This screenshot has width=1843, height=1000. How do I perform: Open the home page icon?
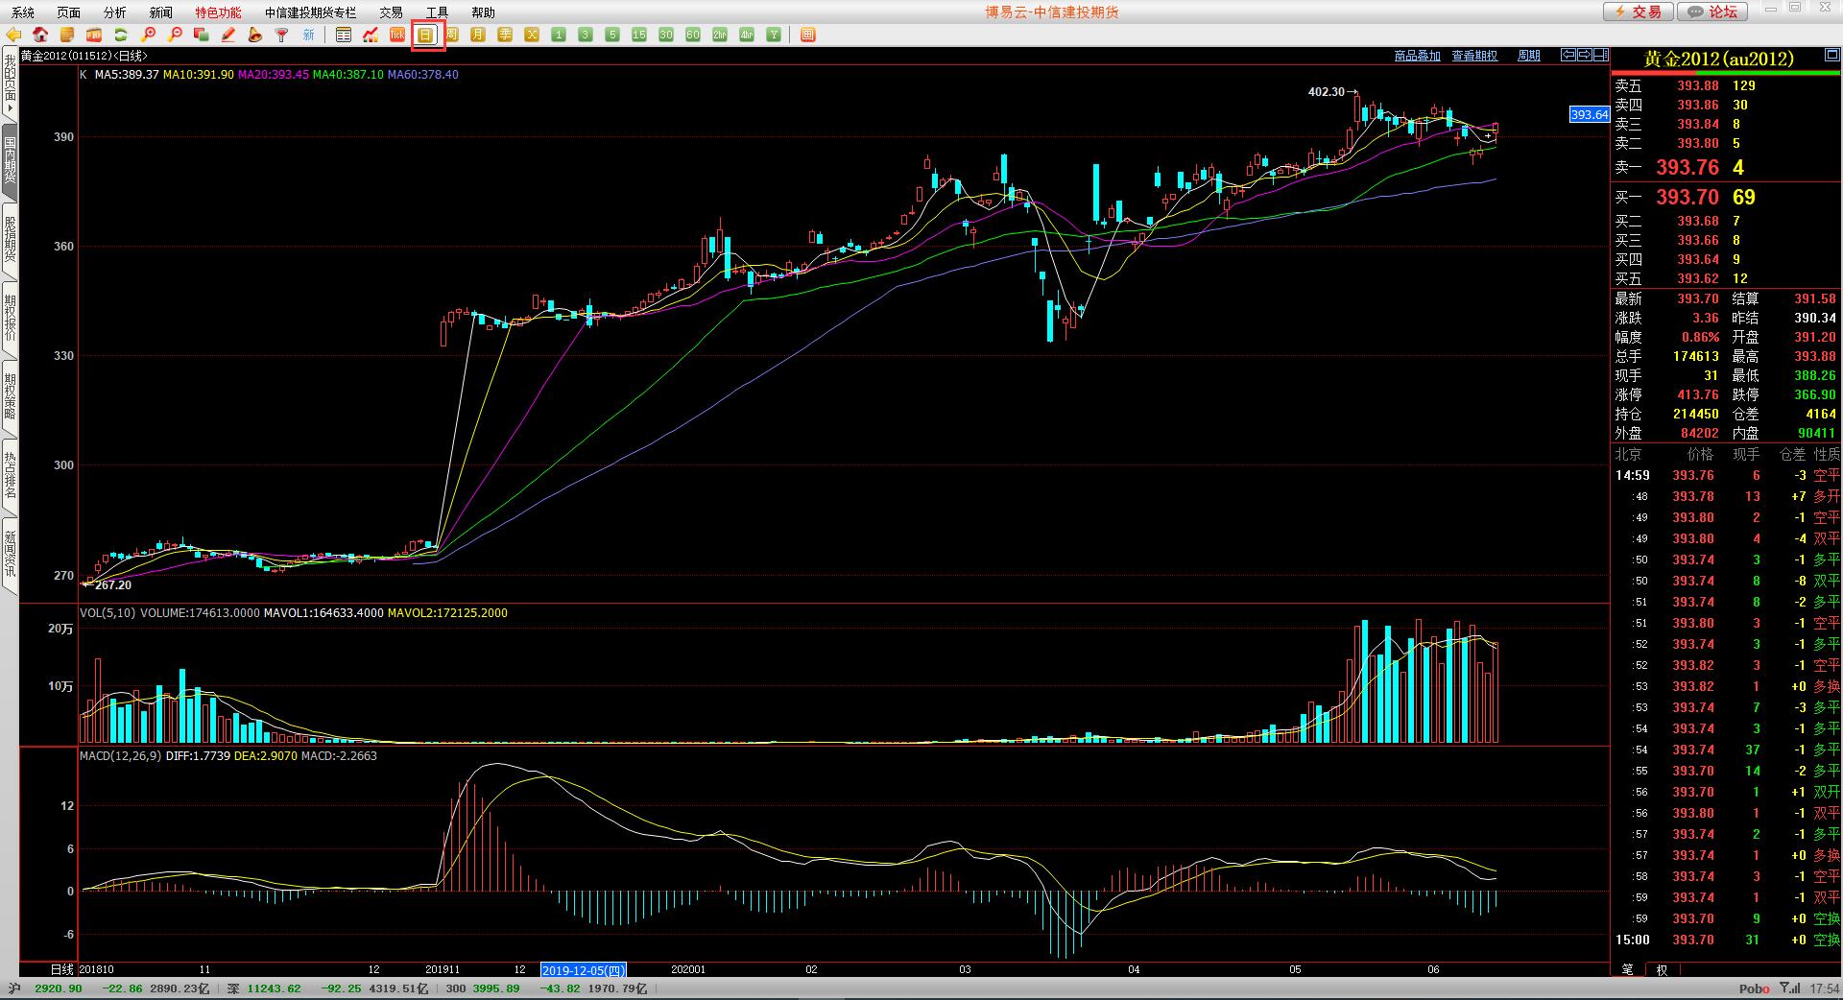40,36
